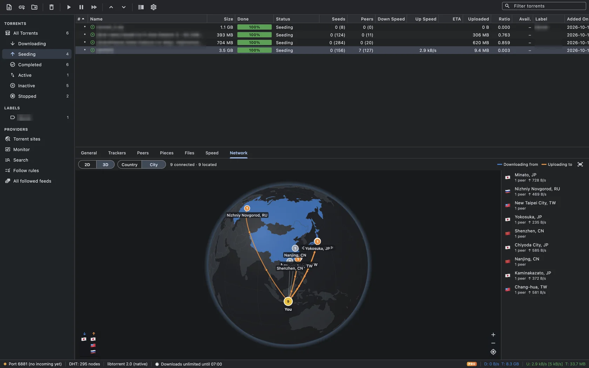The width and height of the screenshot is (589, 368).
Task: Click the add magnet link icon
Action: [x=22, y=7]
